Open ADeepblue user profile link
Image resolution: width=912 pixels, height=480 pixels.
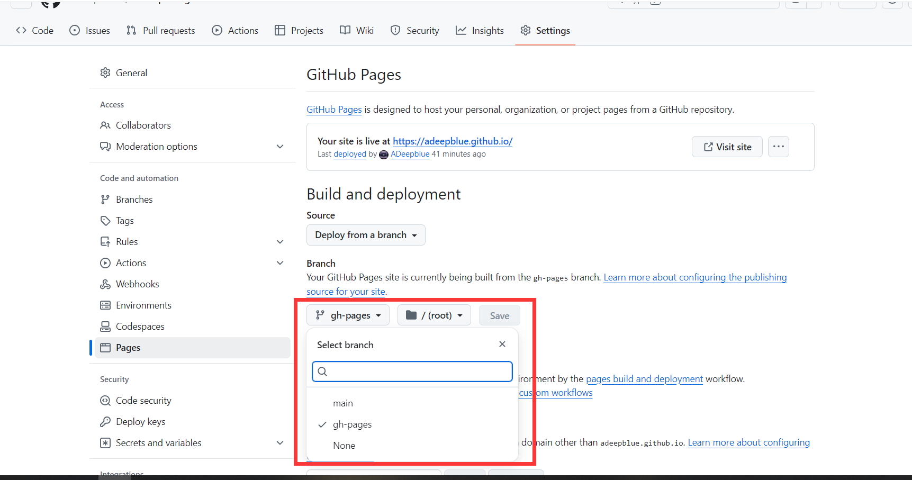click(x=410, y=154)
